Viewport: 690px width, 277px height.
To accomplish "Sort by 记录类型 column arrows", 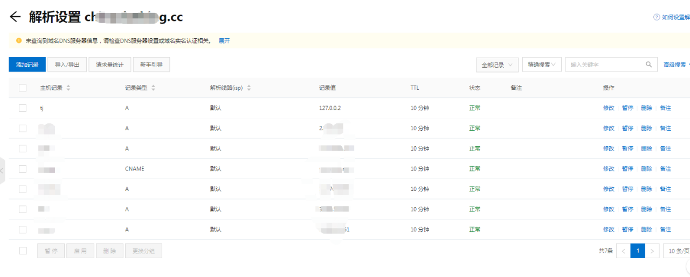I will 153,88.
